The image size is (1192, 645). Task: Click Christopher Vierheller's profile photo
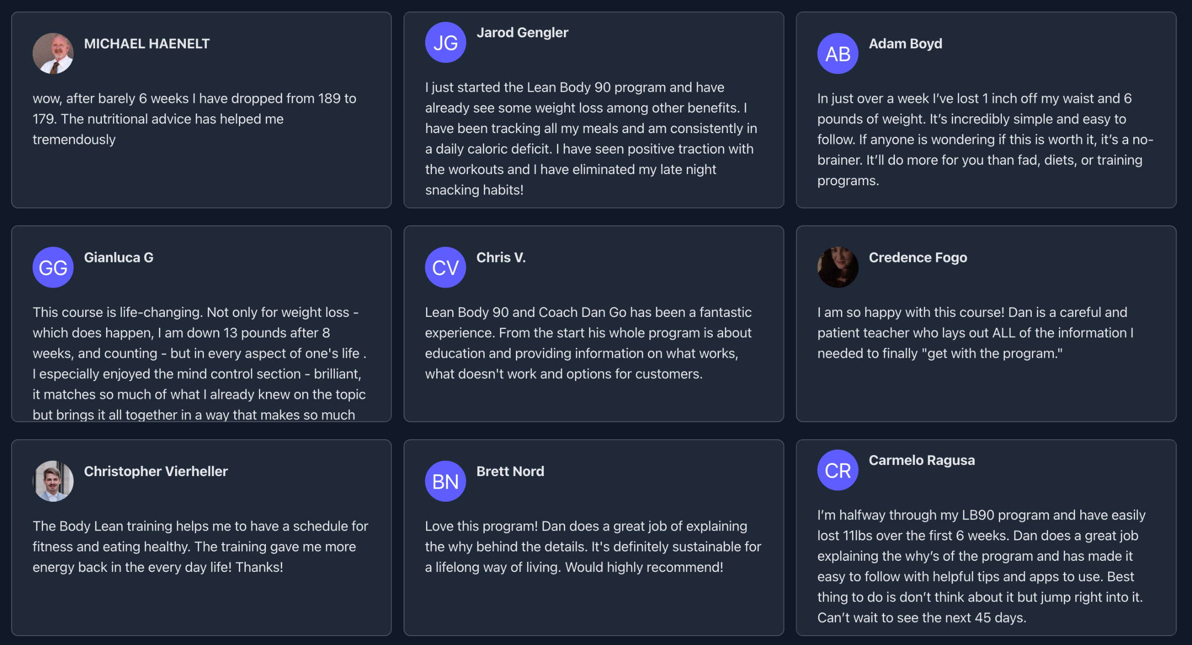[x=53, y=481]
